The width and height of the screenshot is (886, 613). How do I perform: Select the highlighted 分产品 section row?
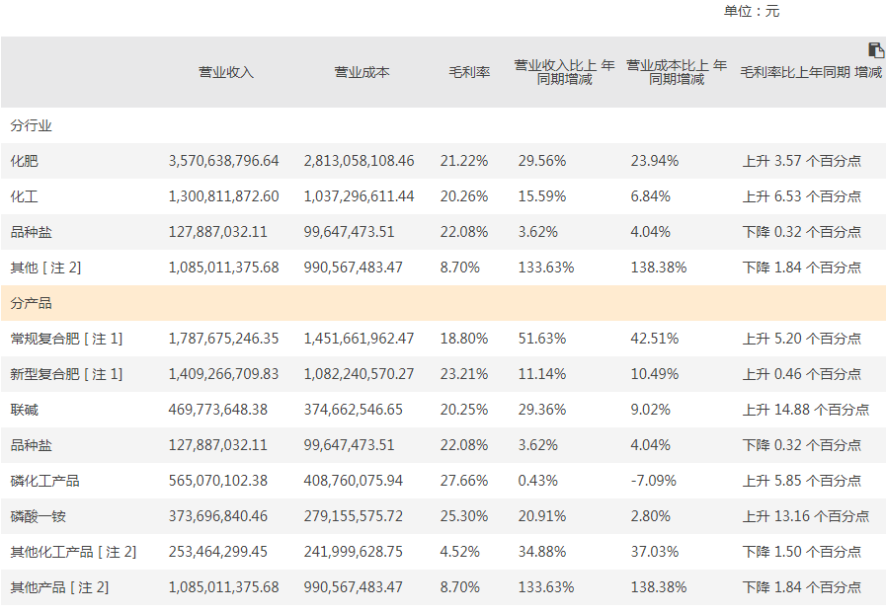[32, 303]
